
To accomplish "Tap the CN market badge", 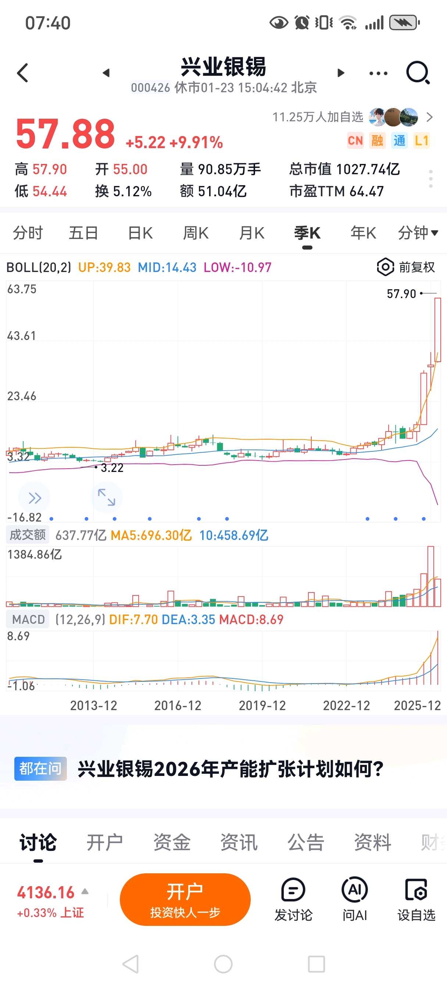I will [x=355, y=141].
